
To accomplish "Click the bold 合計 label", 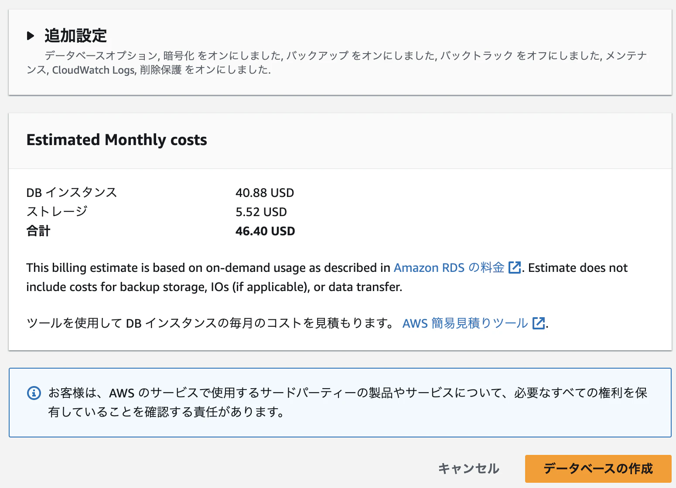I will pyautogui.click(x=38, y=231).
